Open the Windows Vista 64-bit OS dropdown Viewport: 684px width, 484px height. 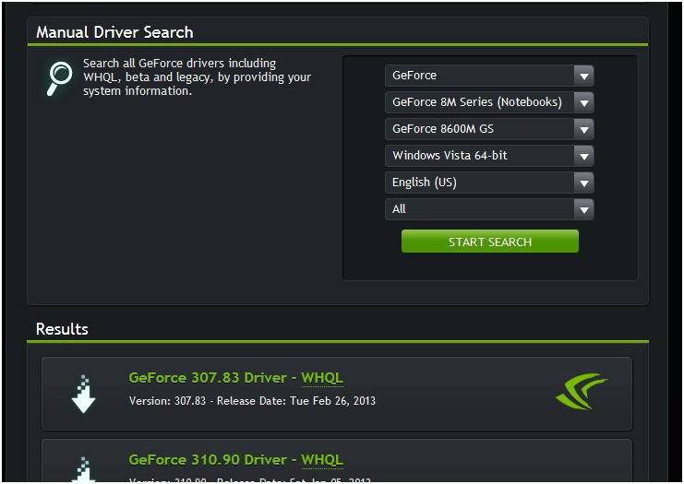pos(489,156)
